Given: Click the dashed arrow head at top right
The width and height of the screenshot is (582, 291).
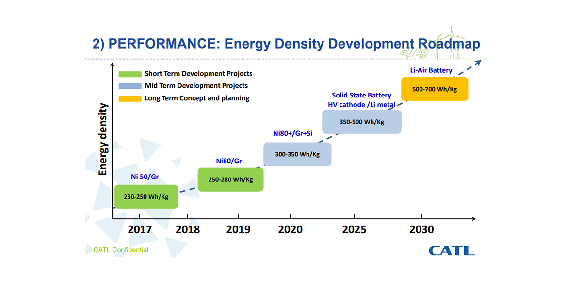Looking at the screenshot, I should pos(478,62).
